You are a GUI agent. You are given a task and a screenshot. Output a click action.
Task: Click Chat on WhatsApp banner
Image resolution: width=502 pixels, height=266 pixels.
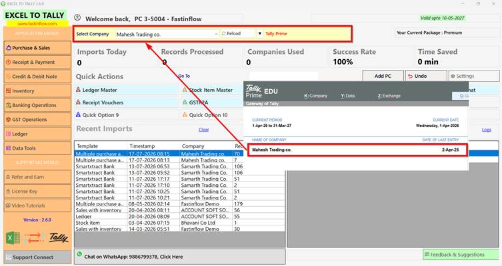point(179,257)
